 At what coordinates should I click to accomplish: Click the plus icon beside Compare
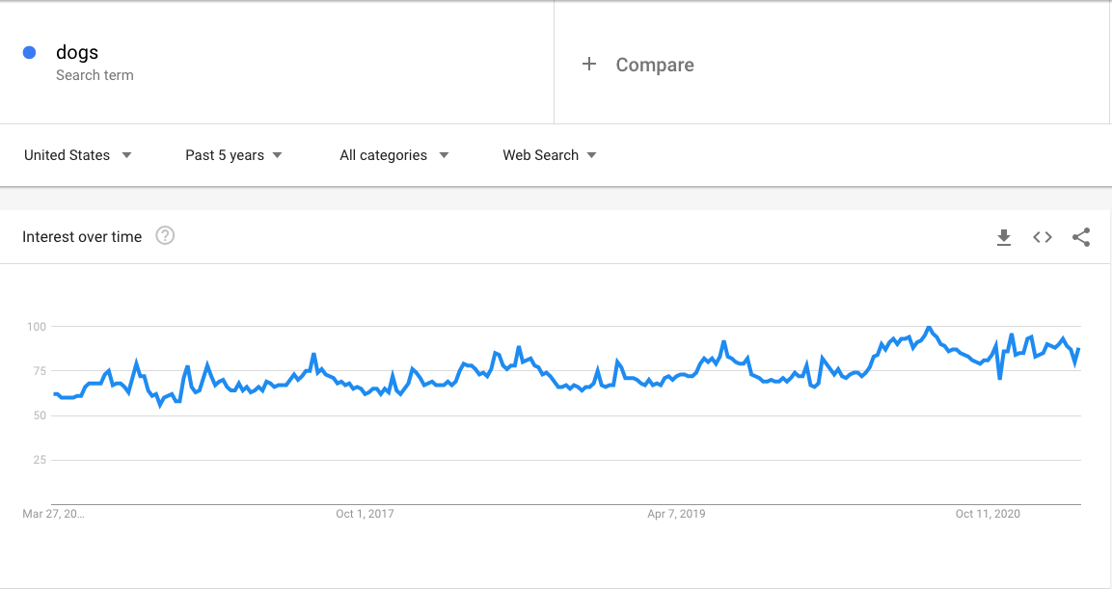click(x=588, y=65)
